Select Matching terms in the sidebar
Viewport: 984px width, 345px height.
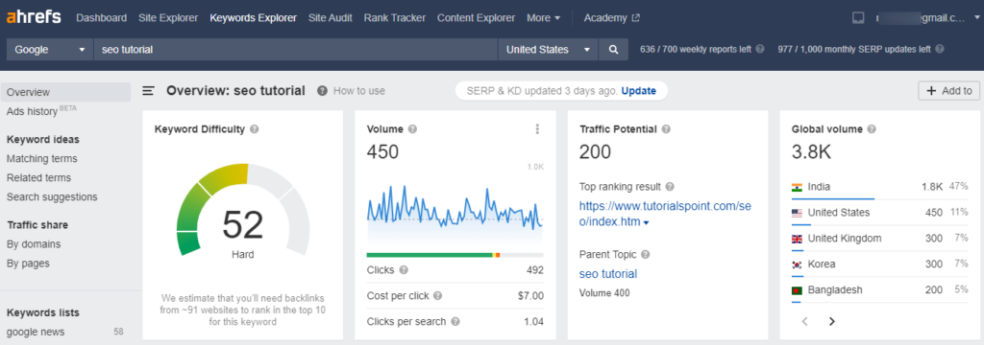42,158
